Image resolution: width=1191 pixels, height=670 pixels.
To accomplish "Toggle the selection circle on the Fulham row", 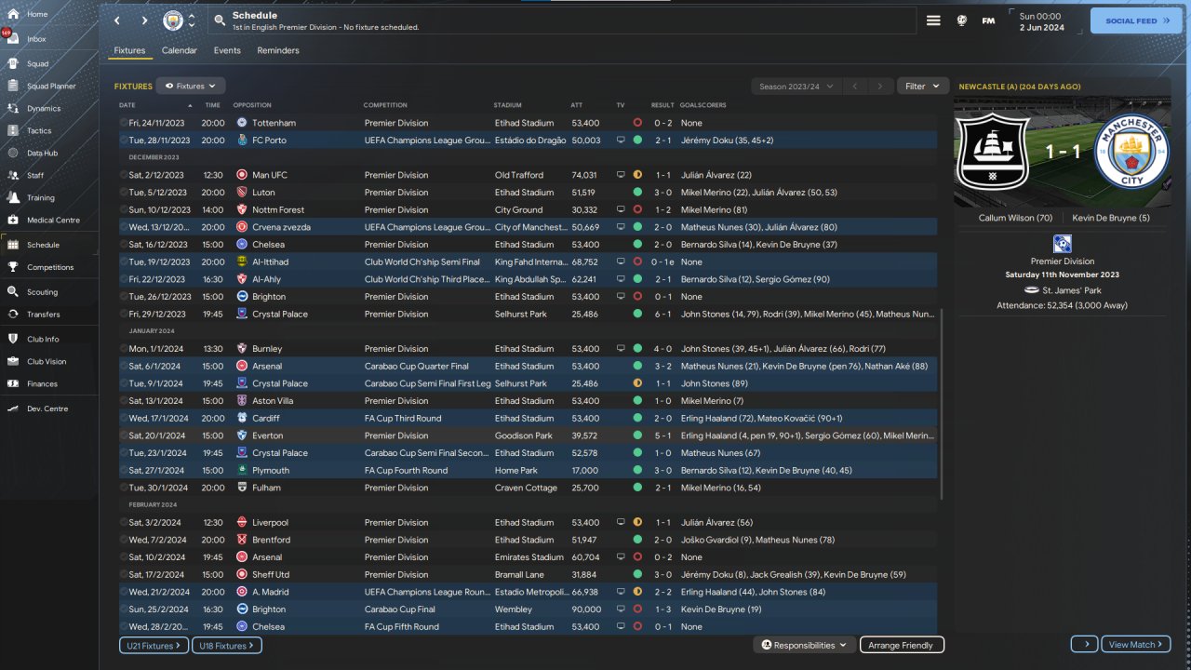I will tap(124, 488).
